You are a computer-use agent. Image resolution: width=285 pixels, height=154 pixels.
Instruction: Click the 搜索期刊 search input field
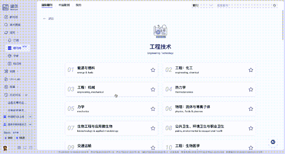click(243, 5)
